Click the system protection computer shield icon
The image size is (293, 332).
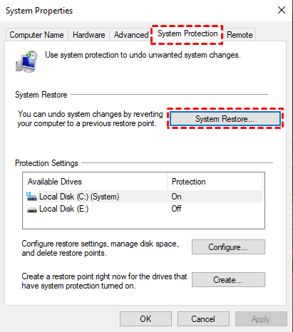click(26, 61)
